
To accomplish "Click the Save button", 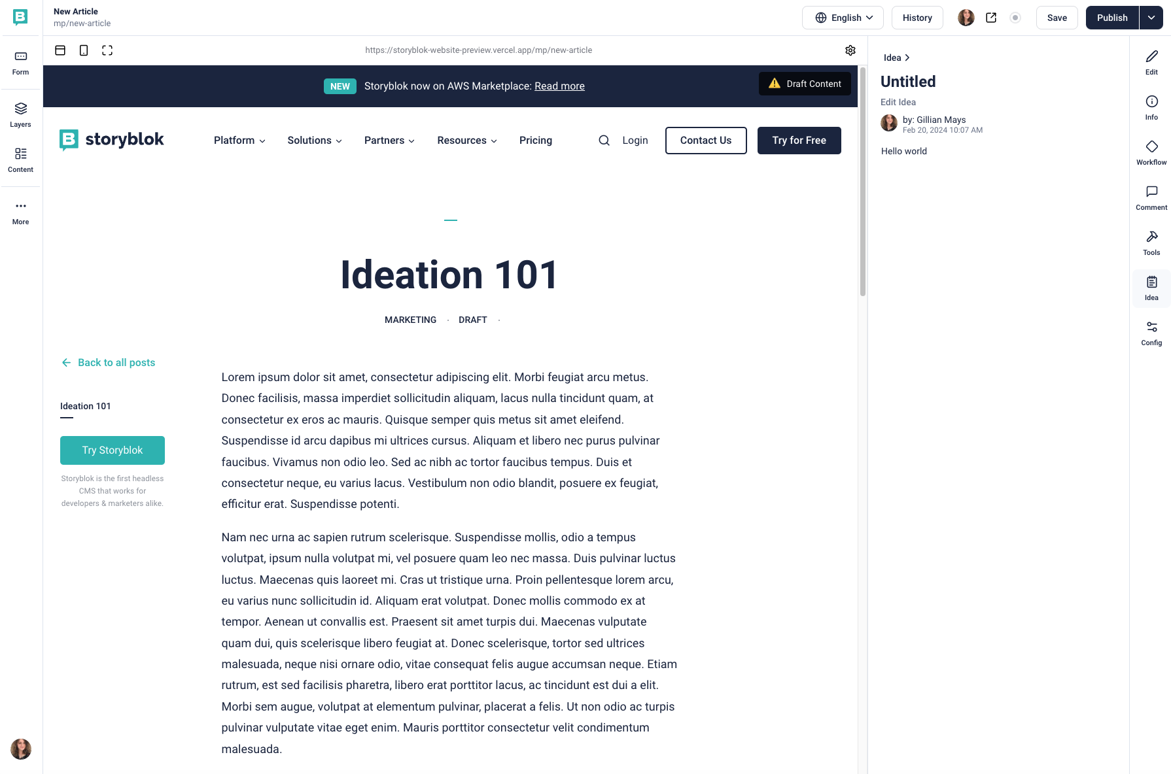I will click(x=1057, y=18).
